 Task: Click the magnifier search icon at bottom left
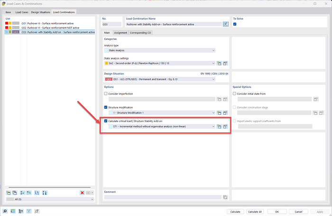tap(5, 211)
